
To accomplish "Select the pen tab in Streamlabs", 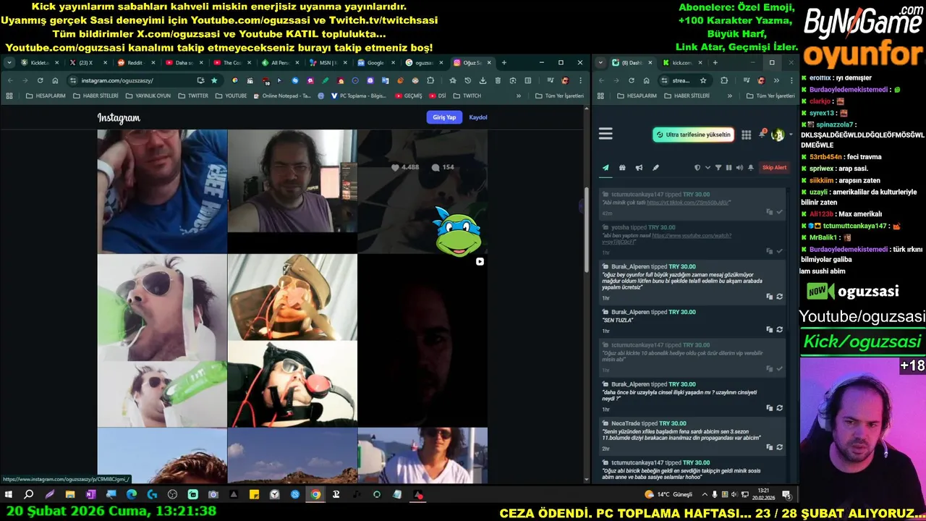I will point(655,168).
